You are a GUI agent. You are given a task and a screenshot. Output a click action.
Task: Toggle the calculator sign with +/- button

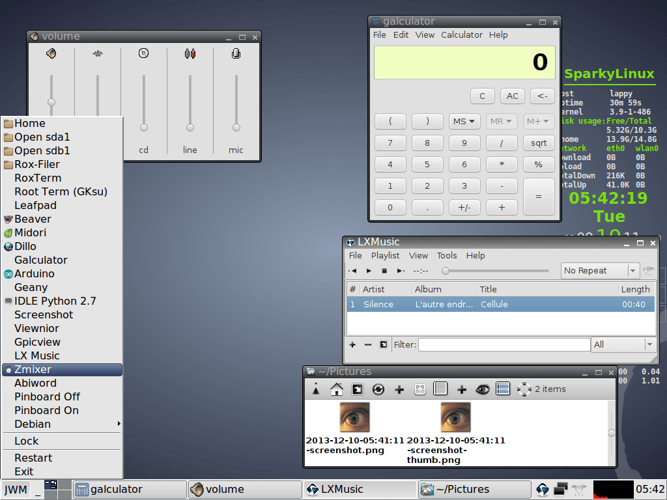[x=464, y=207]
